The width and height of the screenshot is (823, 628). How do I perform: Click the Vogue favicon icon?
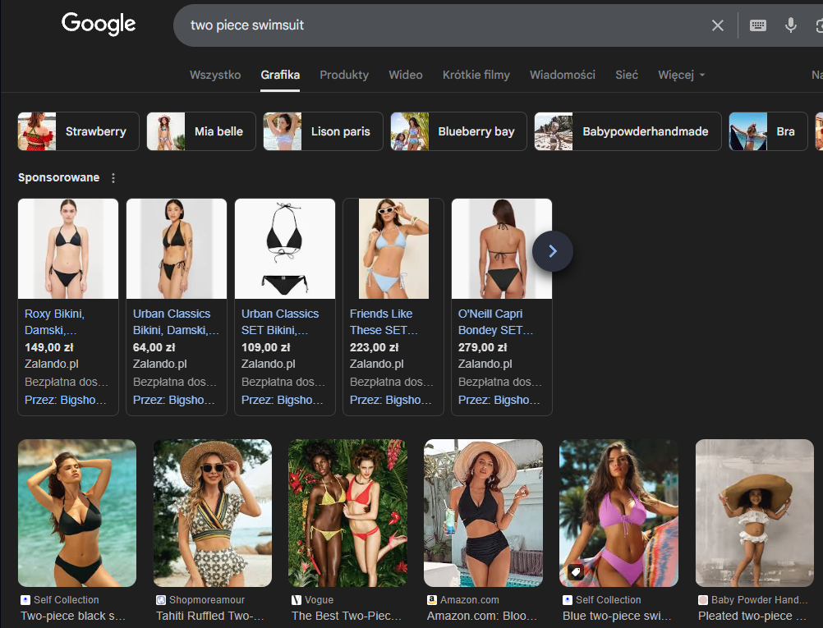(297, 599)
